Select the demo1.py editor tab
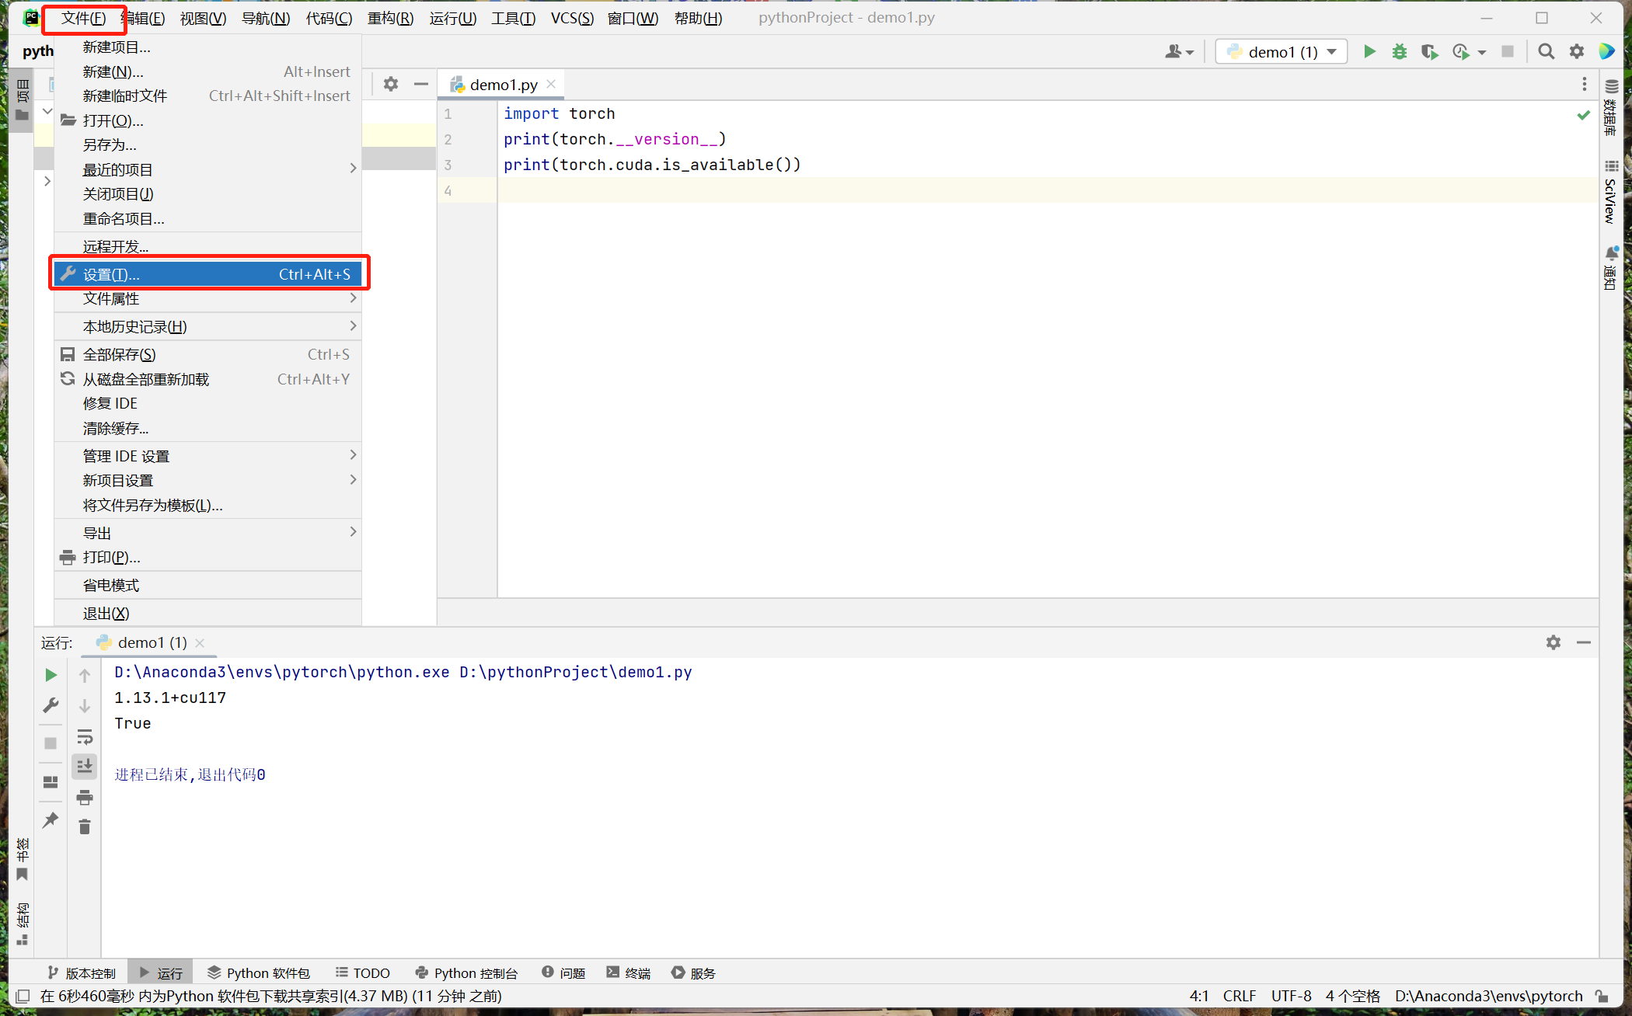 click(x=500, y=84)
